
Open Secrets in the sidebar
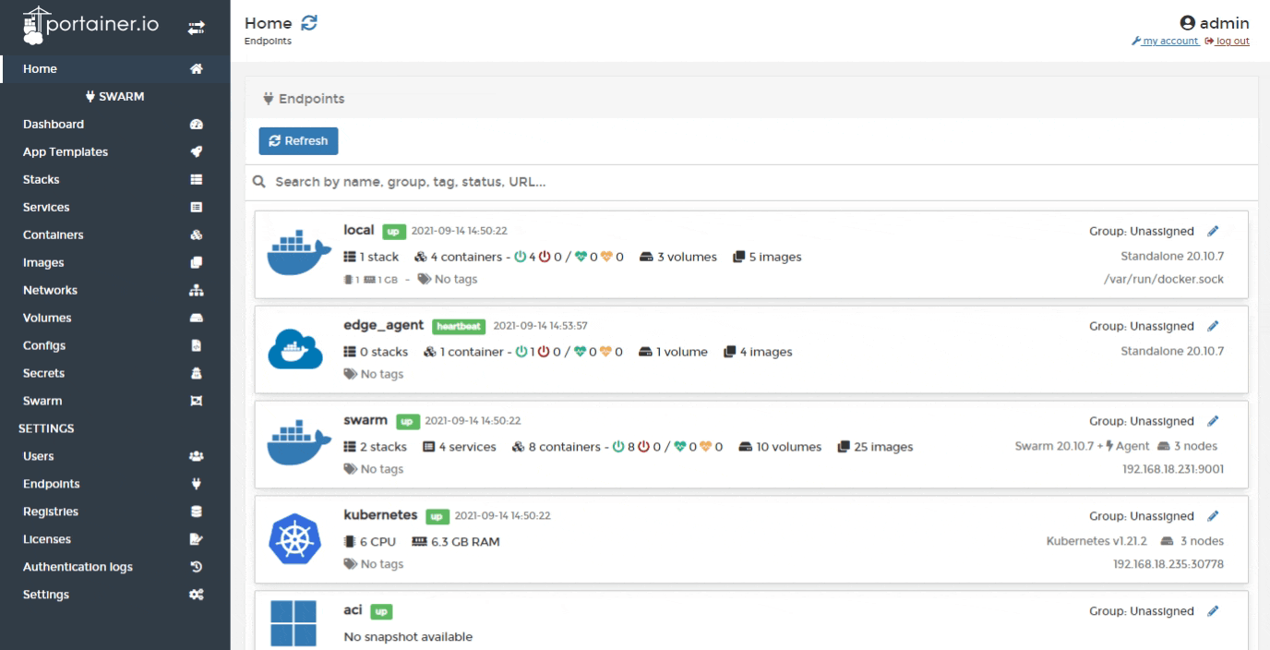click(x=115, y=374)
